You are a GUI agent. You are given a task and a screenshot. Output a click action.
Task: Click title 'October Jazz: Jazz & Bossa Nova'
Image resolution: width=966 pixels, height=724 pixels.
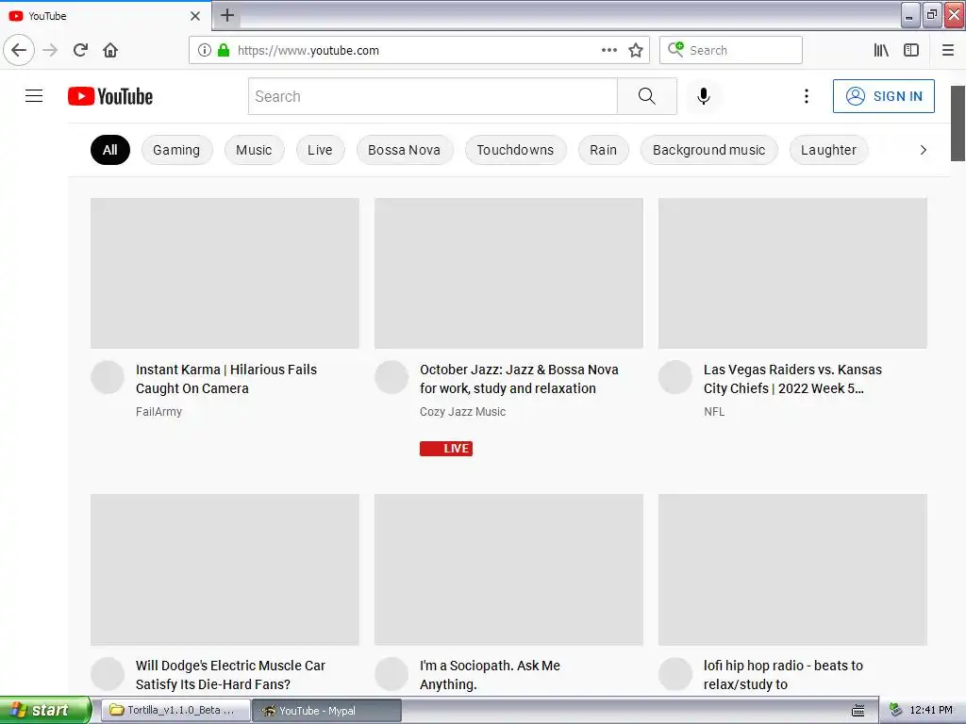[x=519, y=379]
